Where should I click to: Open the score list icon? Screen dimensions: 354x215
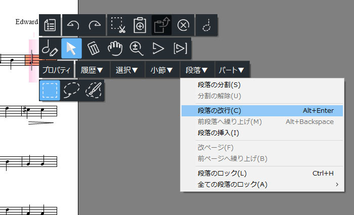tap(50, 25)
